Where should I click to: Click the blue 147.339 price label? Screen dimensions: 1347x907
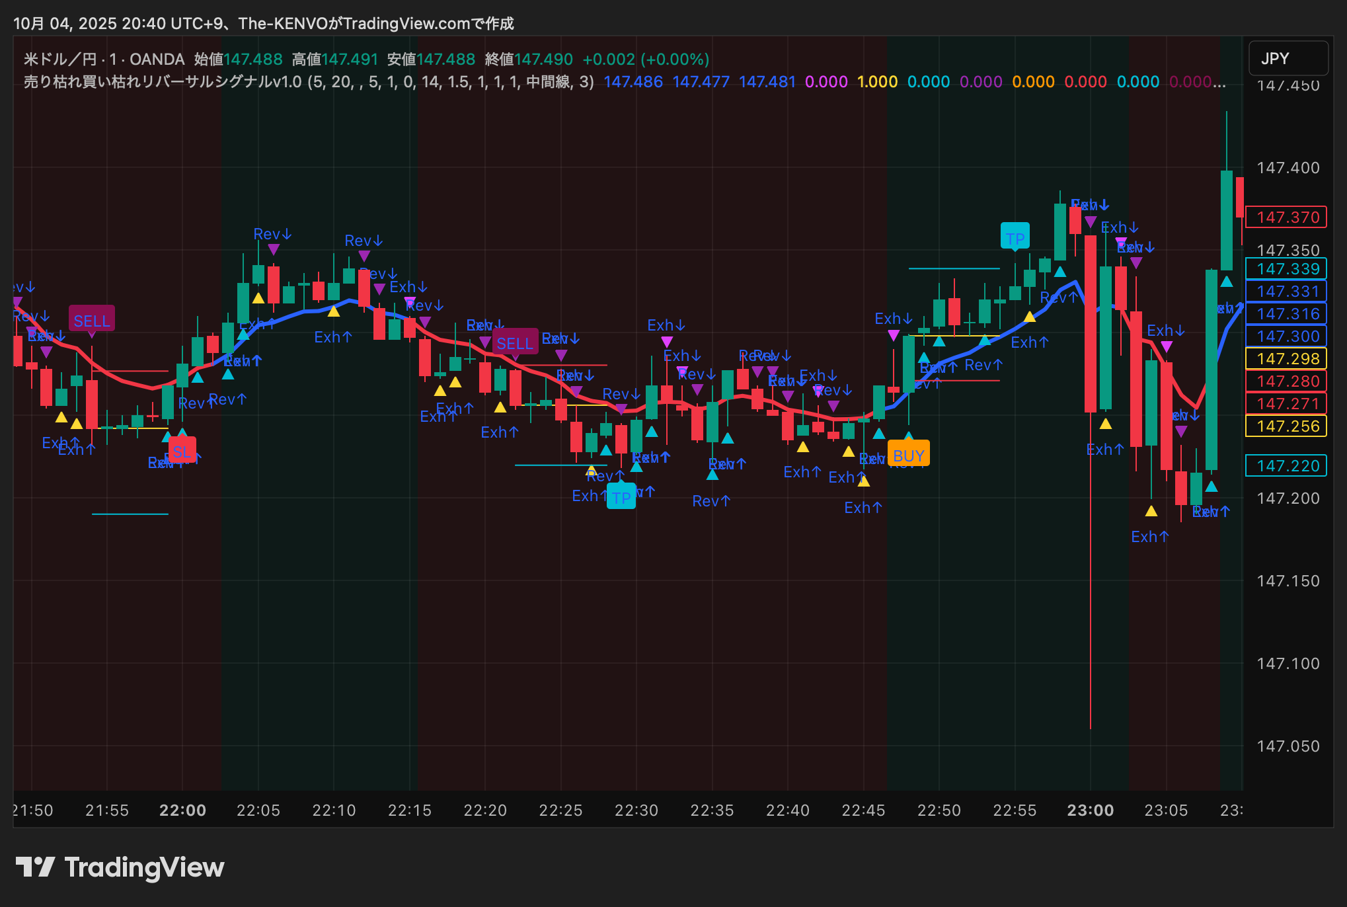(x=1286, y=269)
